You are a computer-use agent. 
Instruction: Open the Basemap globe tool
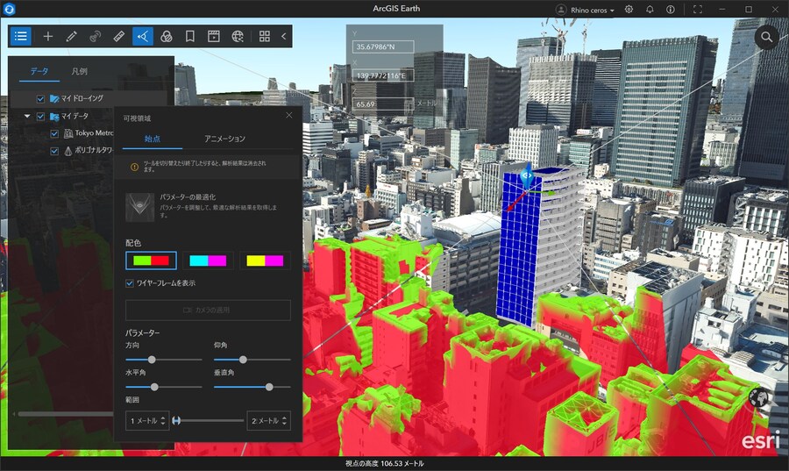[x=238, y=37]
